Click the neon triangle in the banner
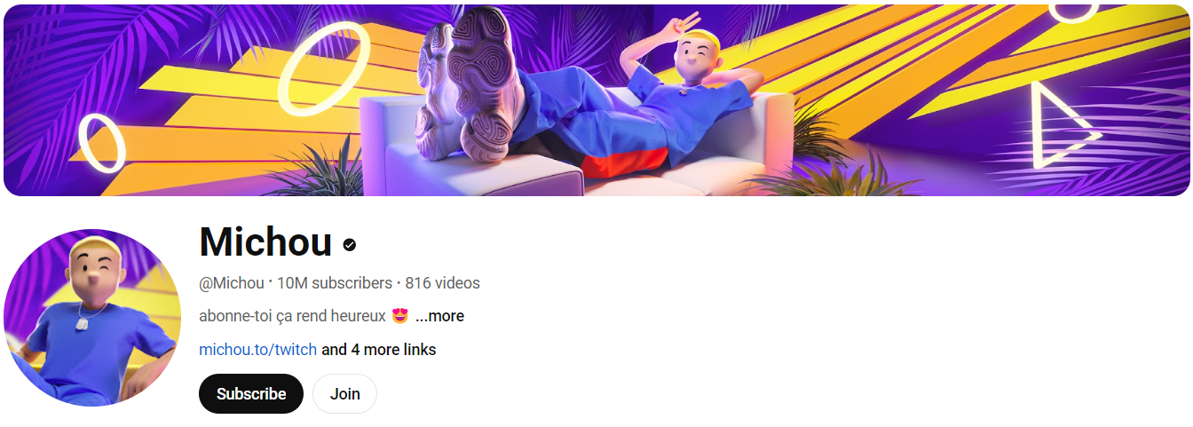Viewport: 1193px width, 427px height. [x=1063, y=124]
